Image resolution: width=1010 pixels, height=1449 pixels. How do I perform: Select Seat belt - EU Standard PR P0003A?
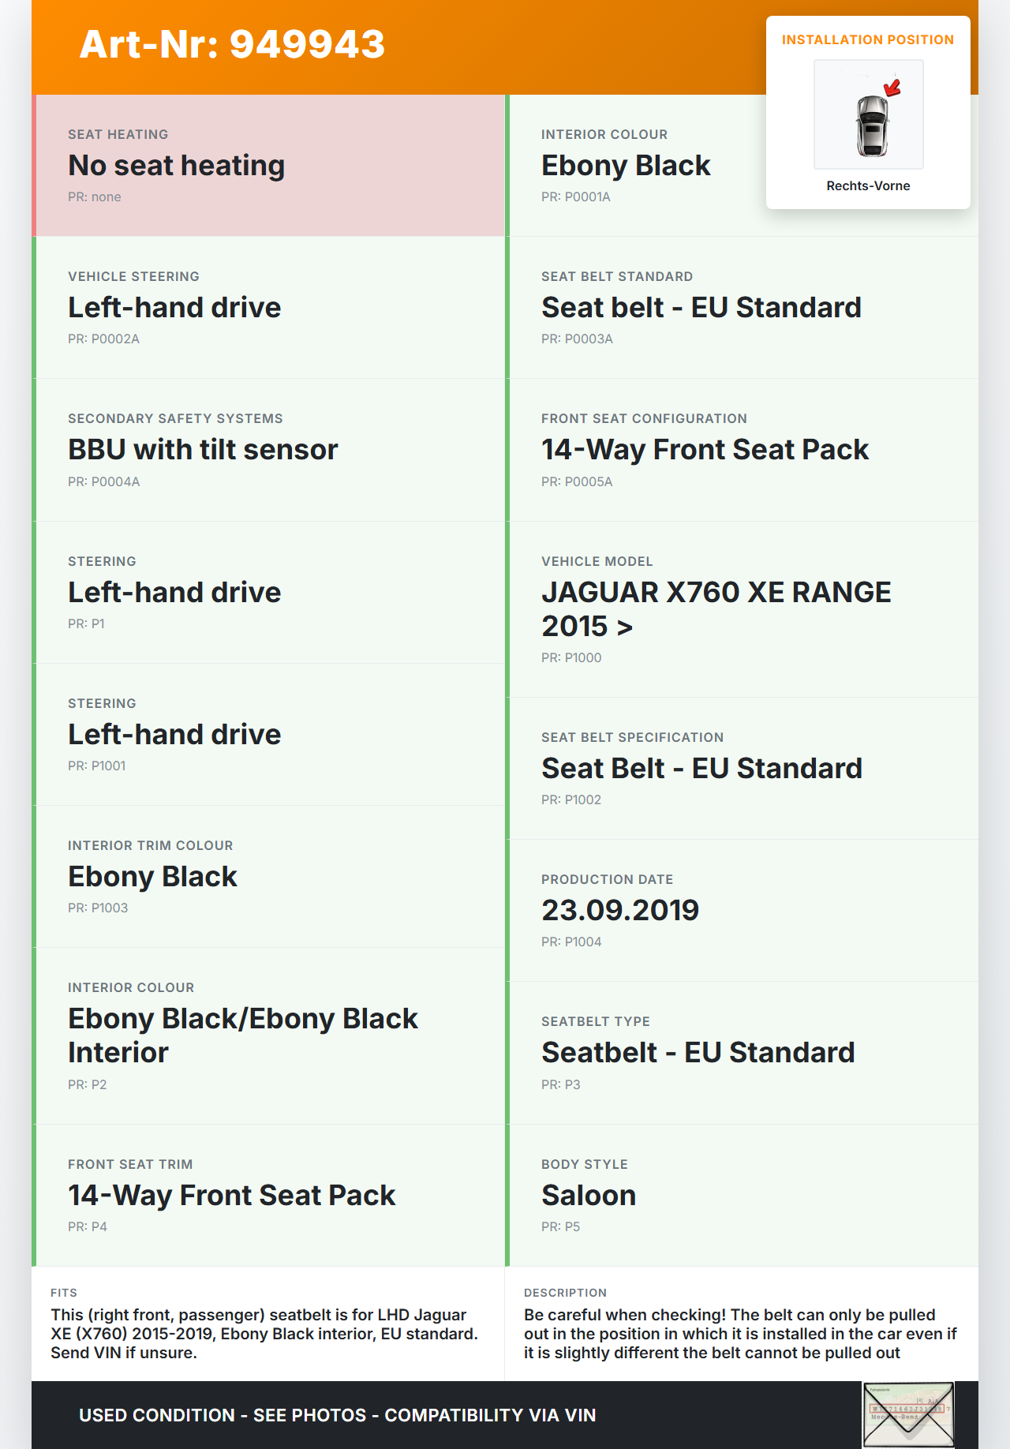(x=701, y=308)
